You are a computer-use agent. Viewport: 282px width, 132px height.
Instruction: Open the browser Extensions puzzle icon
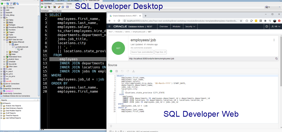(265, 21)
